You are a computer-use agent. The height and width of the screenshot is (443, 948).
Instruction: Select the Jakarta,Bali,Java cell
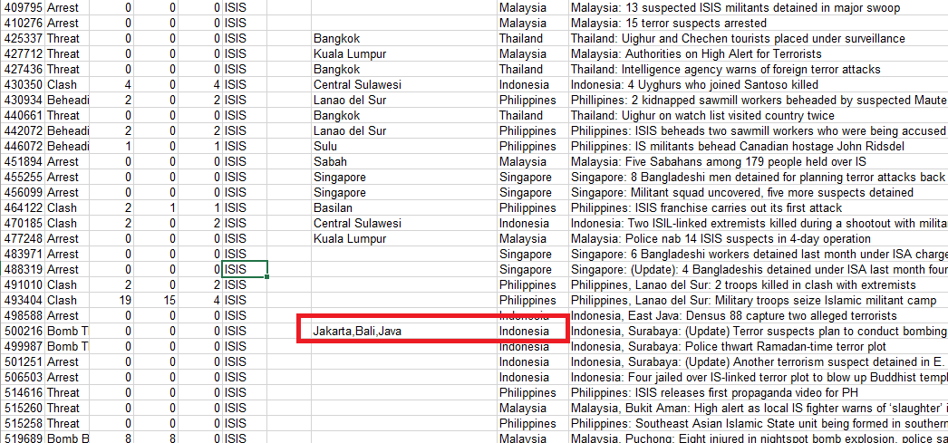(403, 332)
